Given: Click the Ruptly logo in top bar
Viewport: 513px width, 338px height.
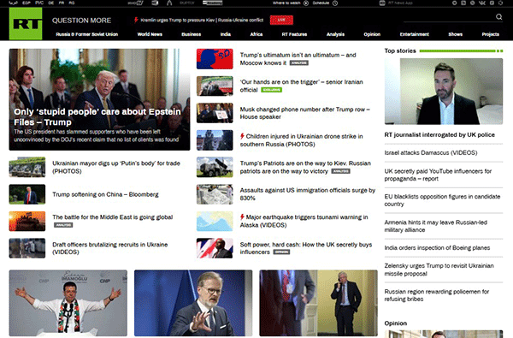Looking at the screenshot, I should (x=186, y=3).
